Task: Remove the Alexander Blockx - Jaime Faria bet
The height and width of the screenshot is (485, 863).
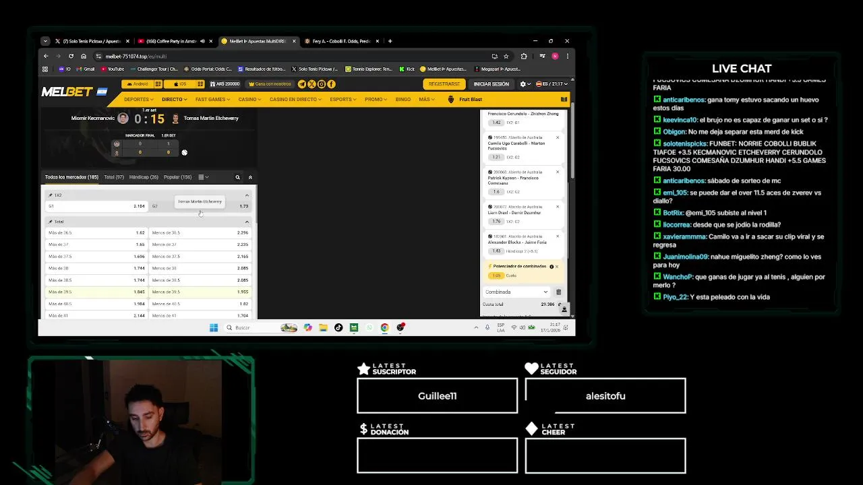Action: 558,236
